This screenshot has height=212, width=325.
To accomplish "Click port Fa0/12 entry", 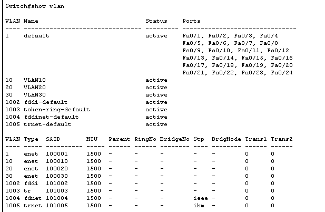I will (278, 51).
